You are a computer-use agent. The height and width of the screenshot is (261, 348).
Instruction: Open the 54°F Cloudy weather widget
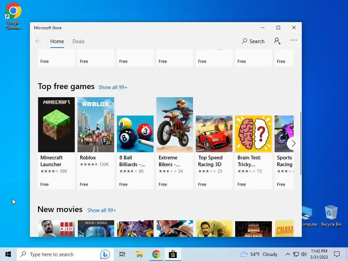coord(259,254)
